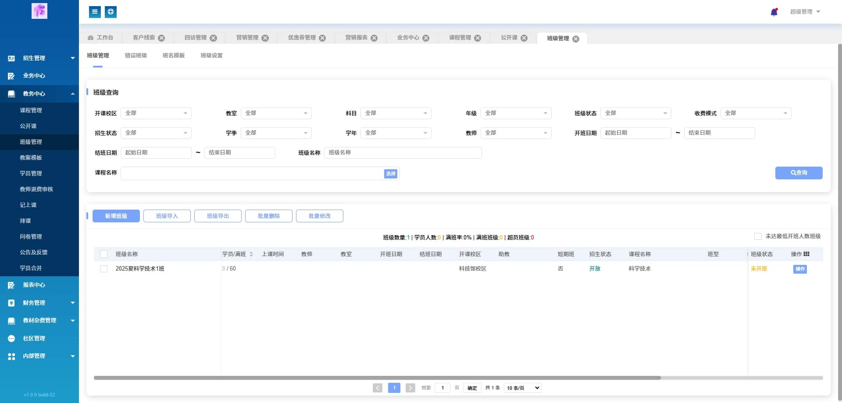The height and width of the screenshot is (403, 842).
Task: Click the 班级导入 button
Action: 167,216
